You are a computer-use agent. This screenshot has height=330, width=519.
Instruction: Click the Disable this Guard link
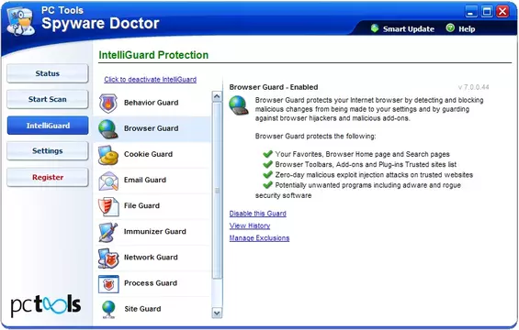(258, 214)
